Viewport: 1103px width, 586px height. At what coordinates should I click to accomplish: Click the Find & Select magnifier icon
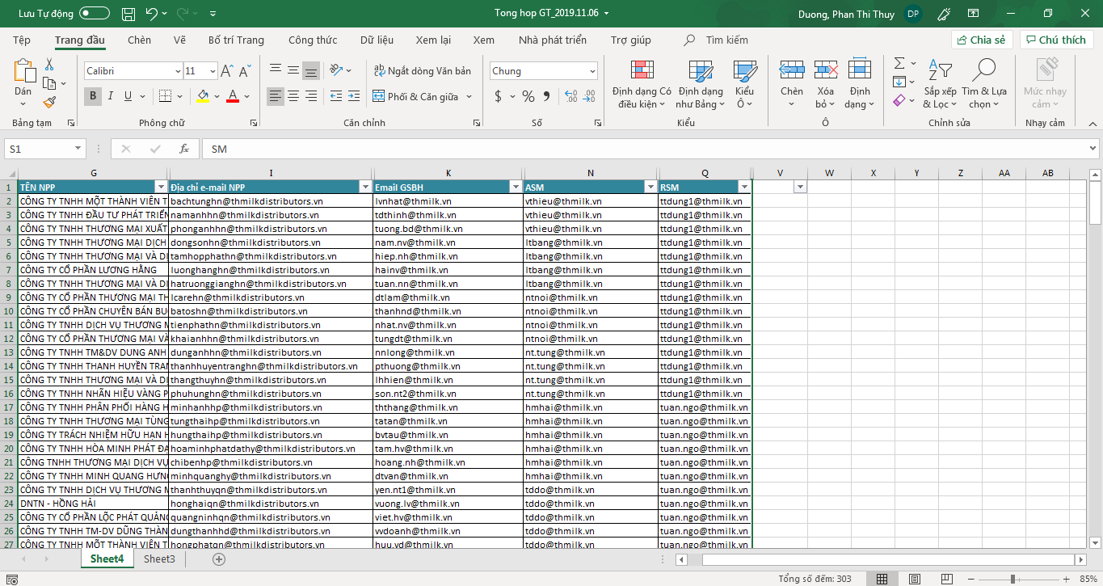(983, 71)
